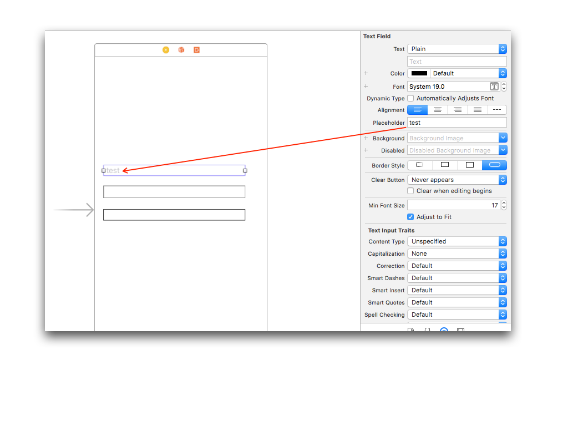Open the File Template Library icon
The width and height of the screenshot is (568, 426).
[x=410, y=329]
